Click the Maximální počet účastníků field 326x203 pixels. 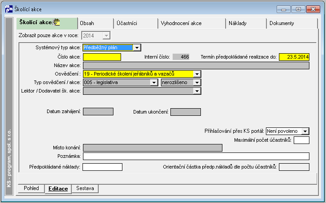tap(301, 140)
